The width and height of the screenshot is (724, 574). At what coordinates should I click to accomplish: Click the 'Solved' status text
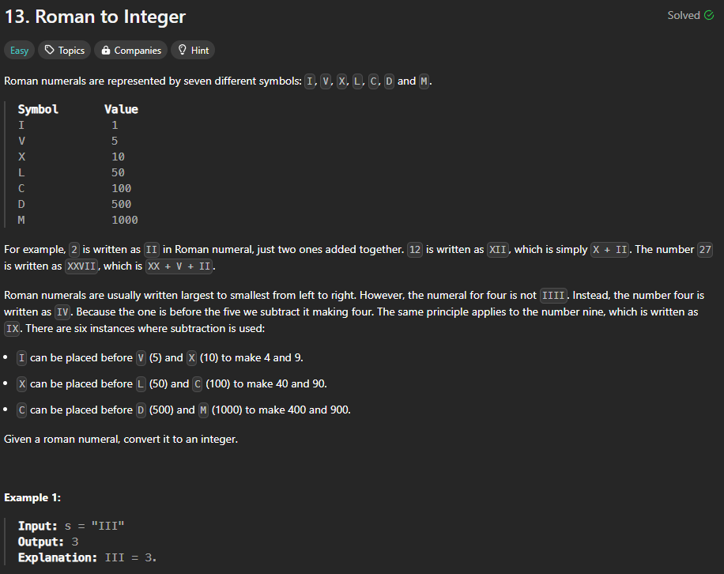(x=684, y=16)
